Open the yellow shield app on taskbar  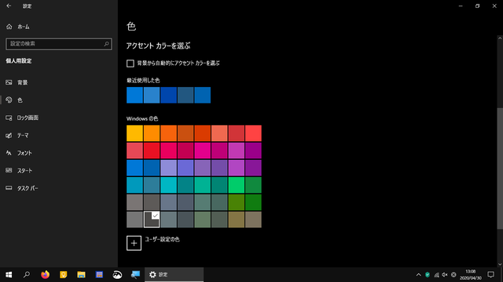point(63,275)
